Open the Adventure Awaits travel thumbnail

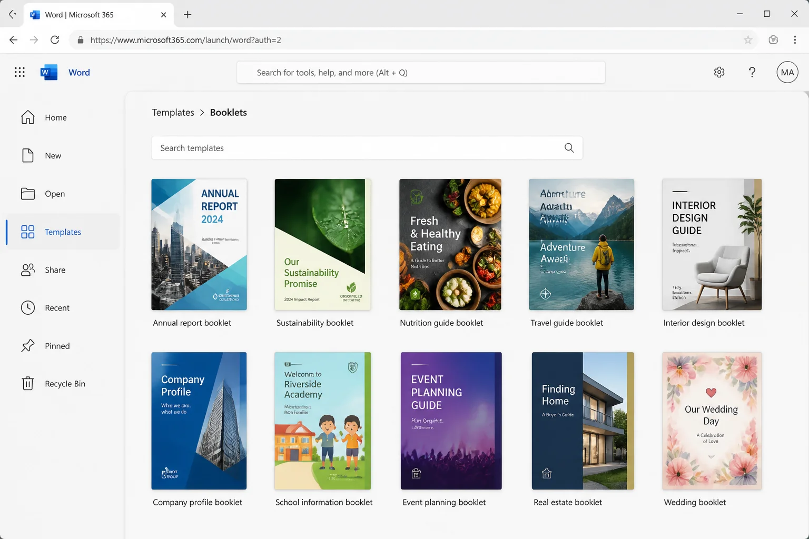click(x=581, y=245)
